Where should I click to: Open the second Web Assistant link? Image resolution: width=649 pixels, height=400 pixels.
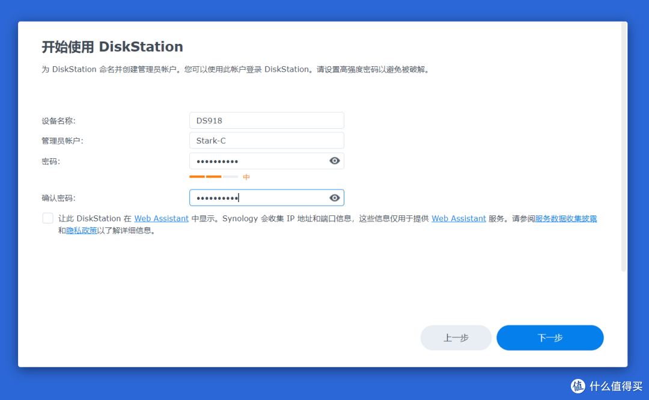pos(459,218)
